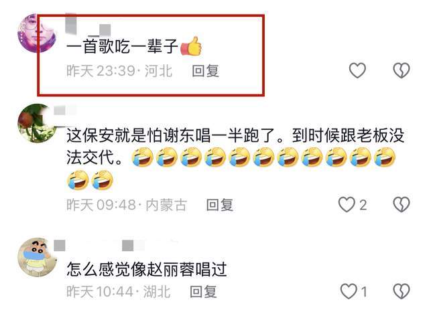Tap the timestamp 昨天 23:39 · 河北
The width and height of the screenshot is (429, 312).
click(119, 71)
